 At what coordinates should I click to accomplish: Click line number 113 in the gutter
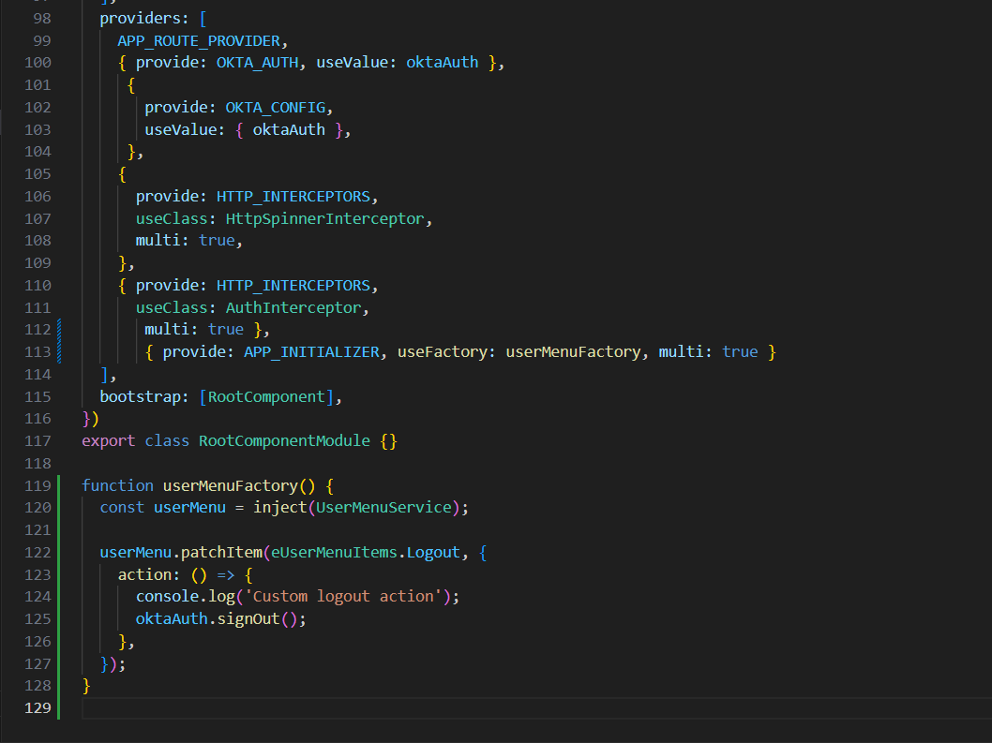38,352
